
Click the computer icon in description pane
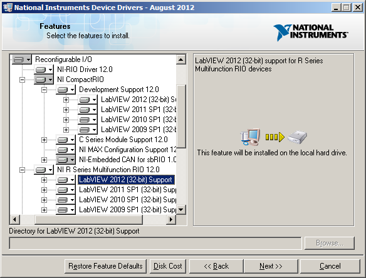pyautogui.click(x=250, y=136)
